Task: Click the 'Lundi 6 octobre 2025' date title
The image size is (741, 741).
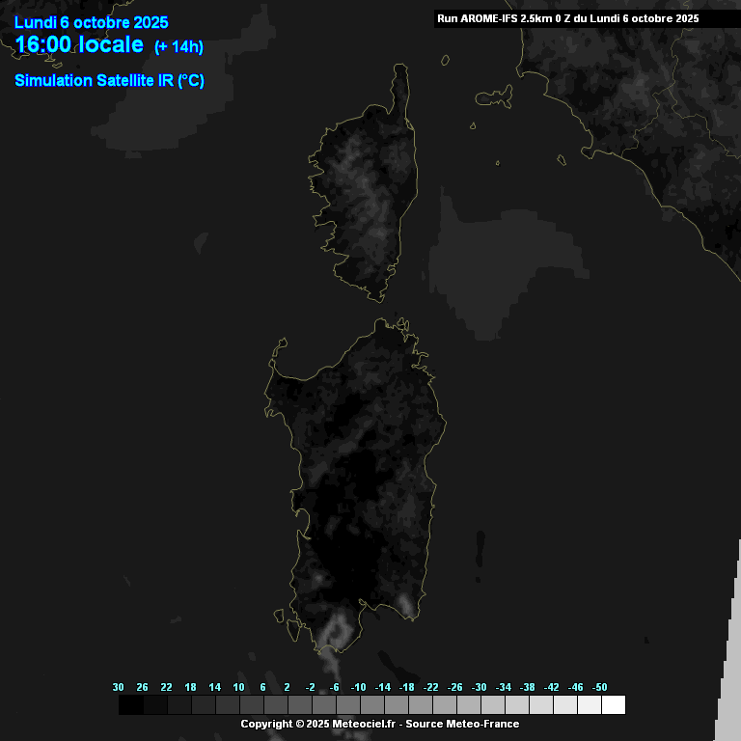Action: [92, 23]
